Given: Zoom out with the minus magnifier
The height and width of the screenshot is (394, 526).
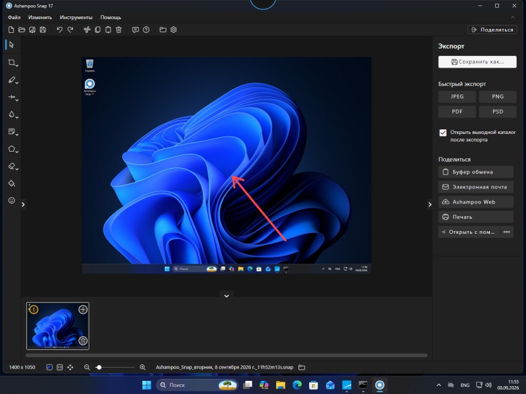Looking at the screenshot, I should coord(87,367).
